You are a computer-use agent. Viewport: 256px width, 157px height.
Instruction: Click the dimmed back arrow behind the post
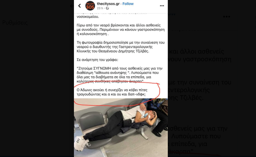coord(72,6)
